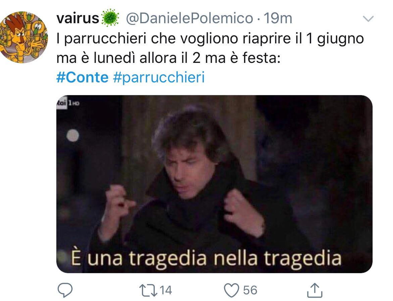393x301 pixels.
Task: Click the second line 'ma è lunedì' text
Action: (x=168, y=58)
